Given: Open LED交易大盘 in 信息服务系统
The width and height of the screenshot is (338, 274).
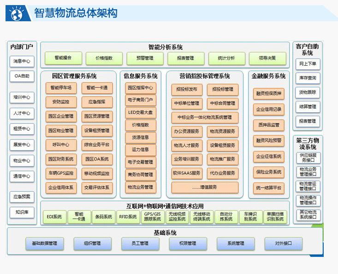Looking at the screenshot, I should click(x=140, y=112).
